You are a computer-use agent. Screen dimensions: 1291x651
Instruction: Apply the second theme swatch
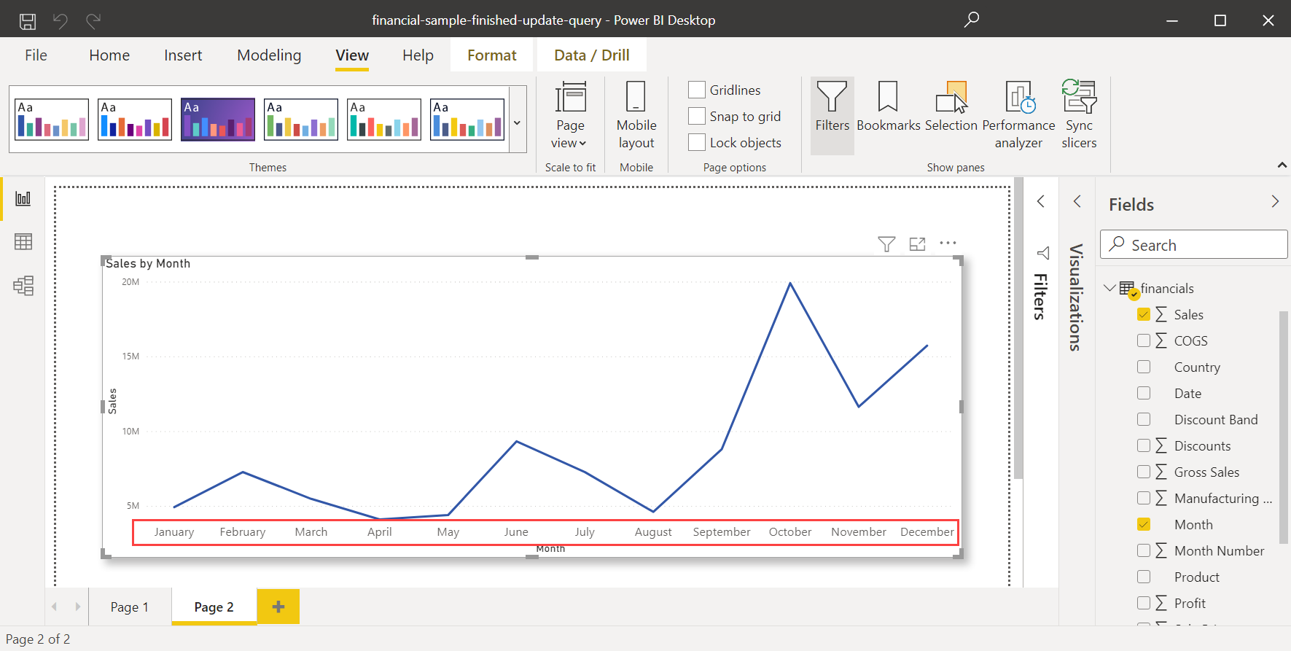click(x=135, y=119)
